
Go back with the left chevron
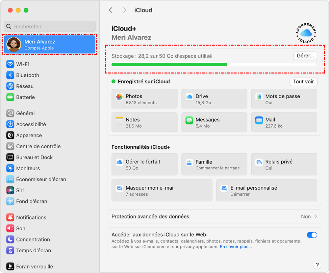[x=111, y=10]
